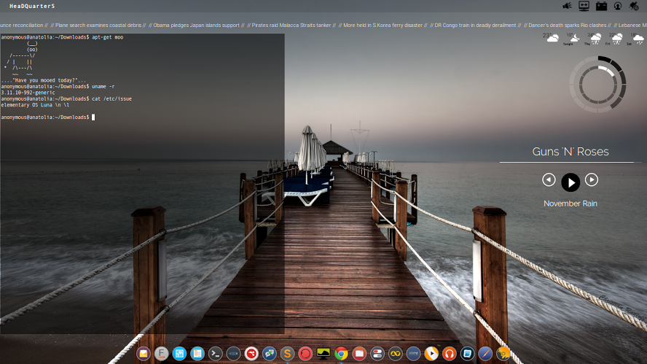This screenshot has width=647, height=364.
Task: Open the toggle switches settings dock icon
Action: [x=377, y=354]
